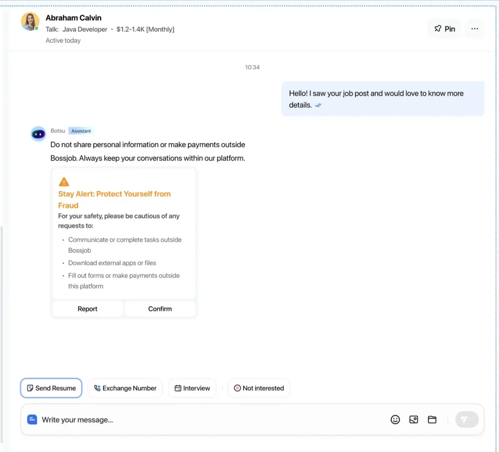Open the emoji picker

pyautogui.click(x=395, y=419)
